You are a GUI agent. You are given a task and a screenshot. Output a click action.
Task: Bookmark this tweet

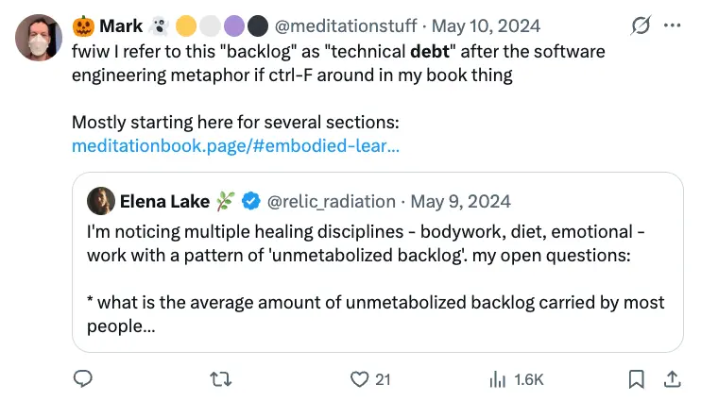(x=637, y=379)
